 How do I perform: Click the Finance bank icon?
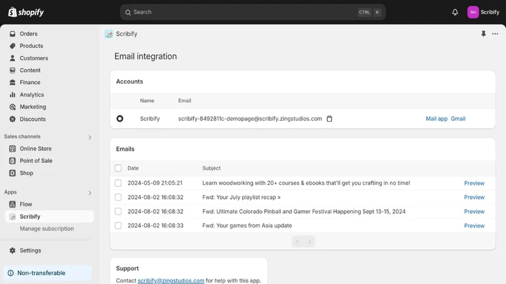pos(12,83)
